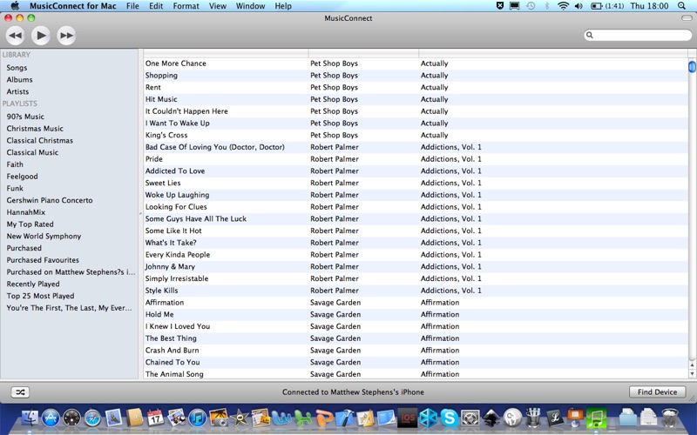Open iPhoto from the dock
Viewport: 697px width, 435px height.
219,418
